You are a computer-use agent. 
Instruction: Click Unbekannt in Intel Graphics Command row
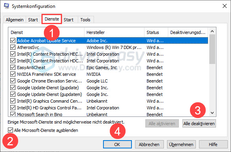click(97, 101)
